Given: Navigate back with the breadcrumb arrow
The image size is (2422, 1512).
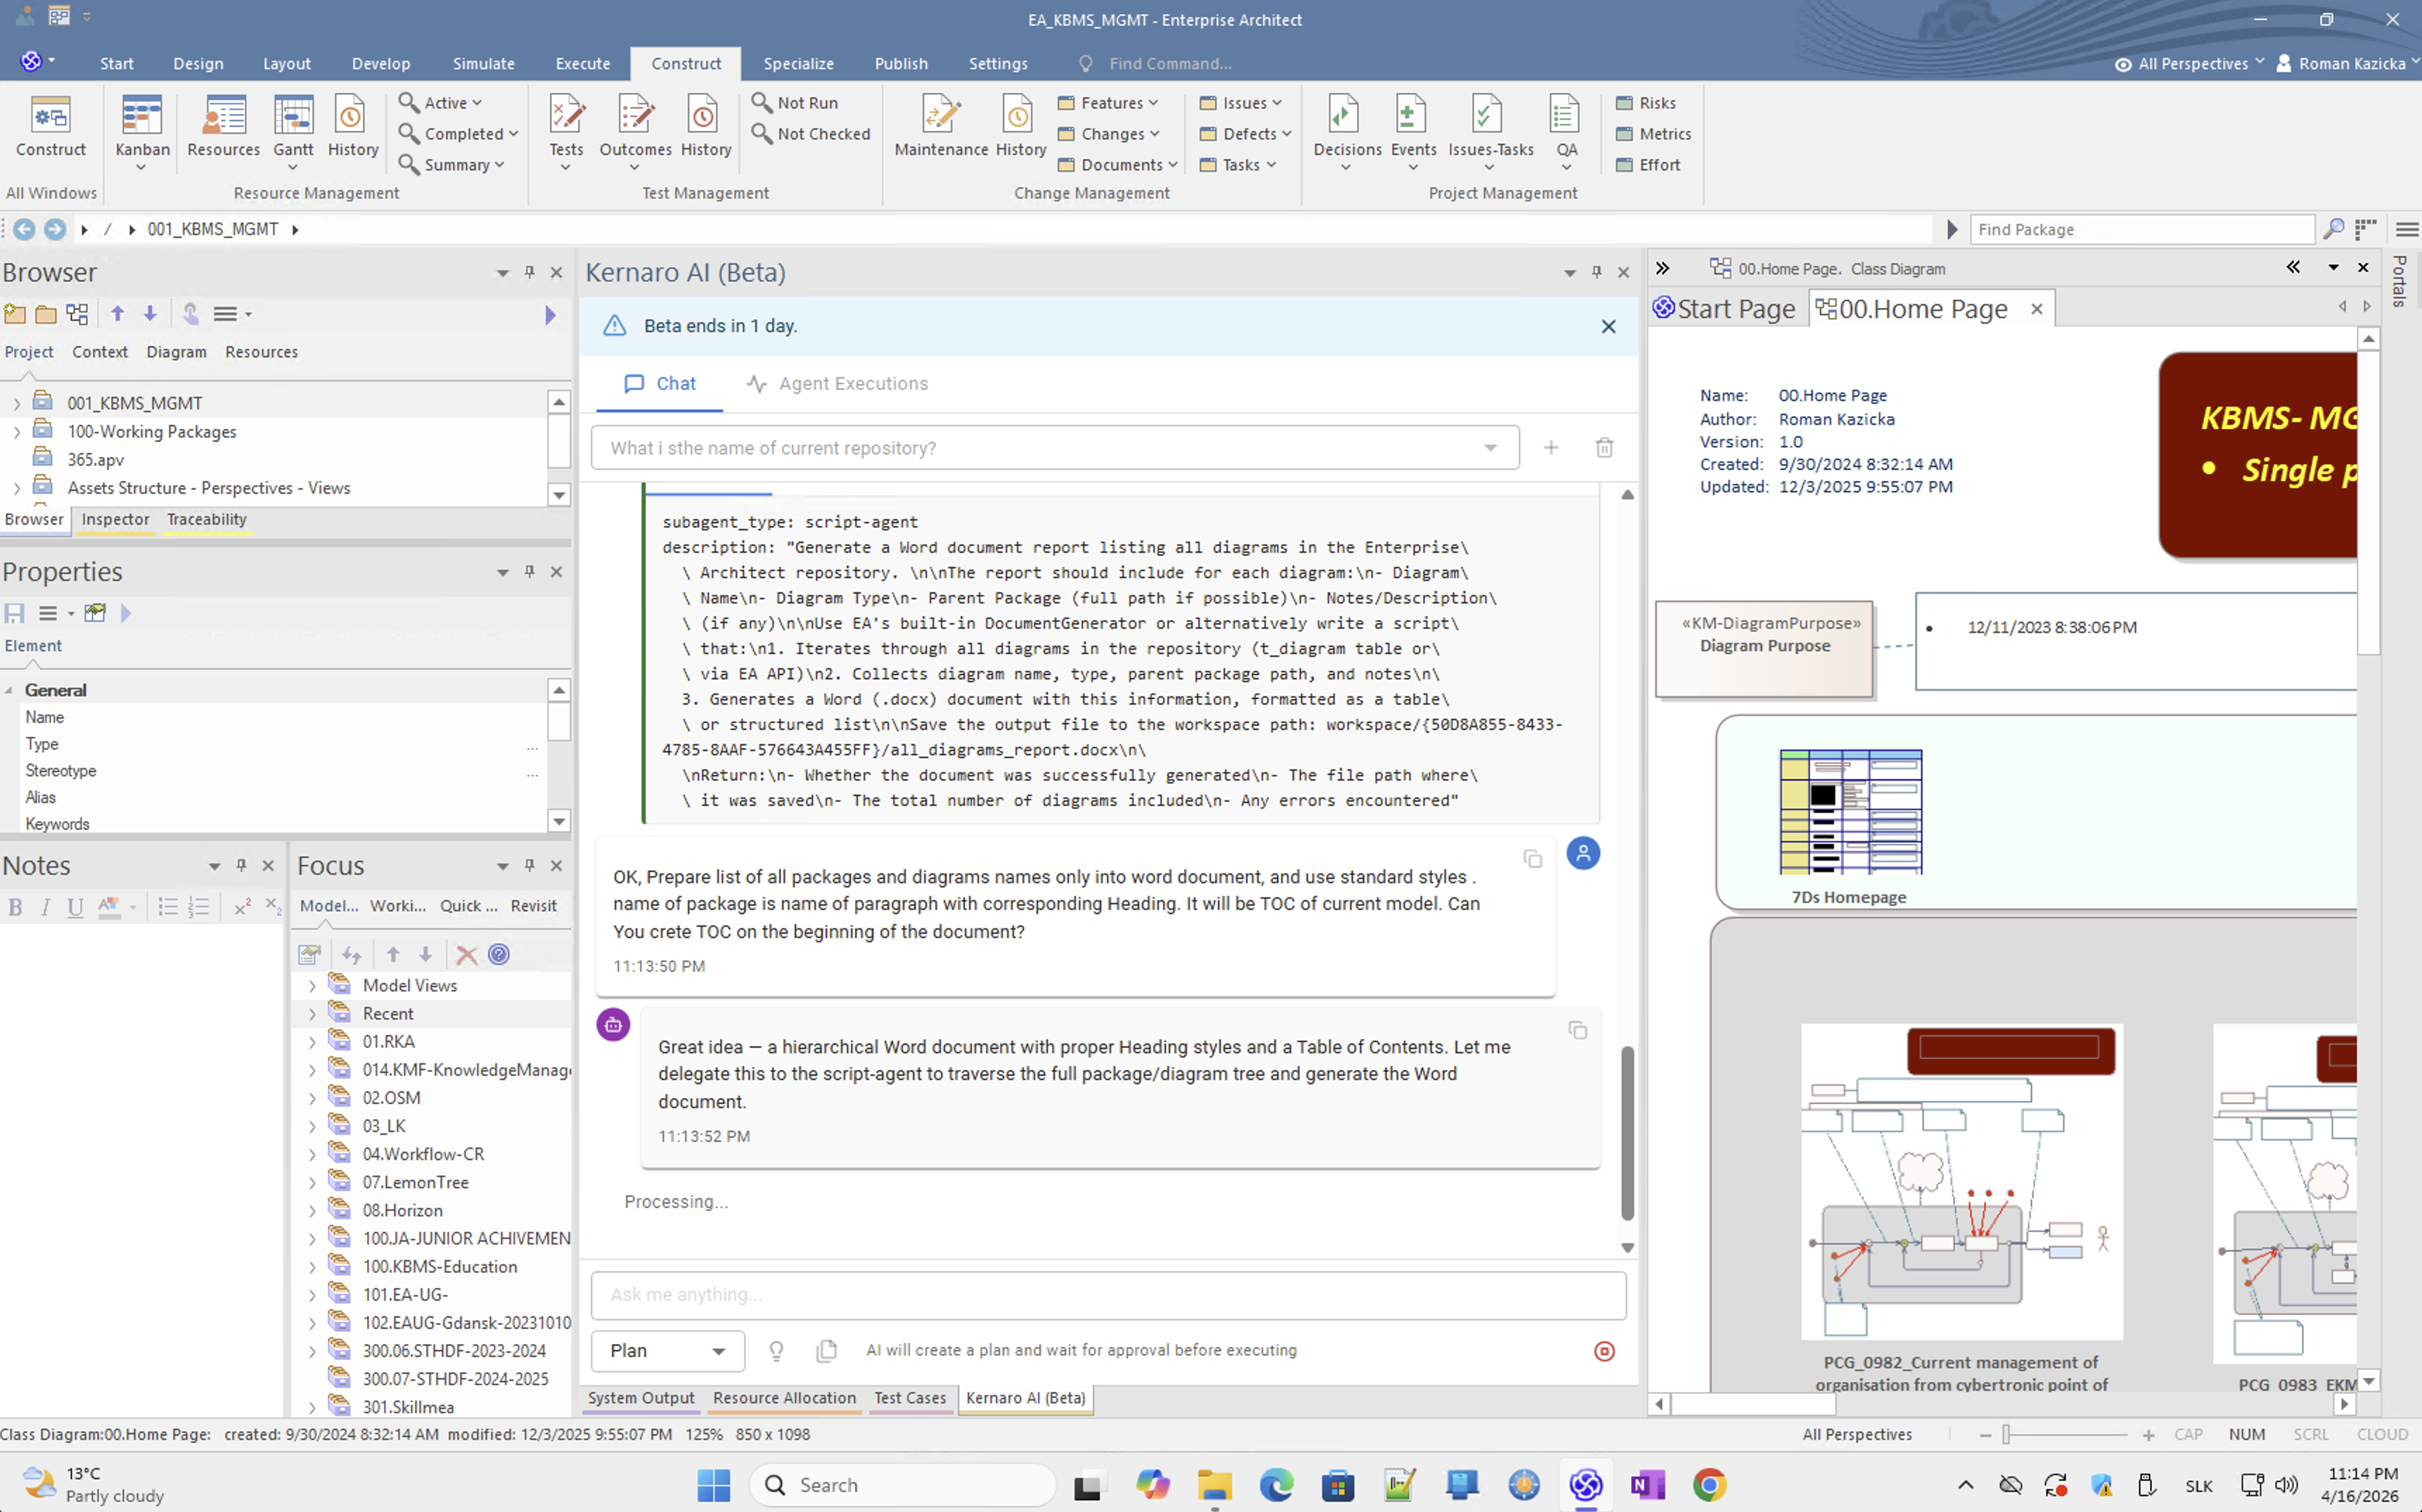Looking at the screenshot, I should pos(24,229).
